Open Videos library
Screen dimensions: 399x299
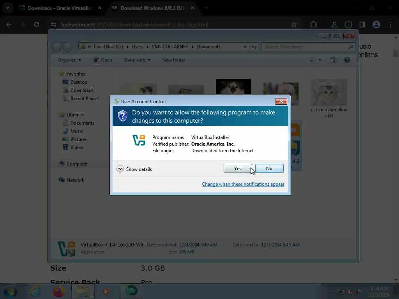click(77, 148)
